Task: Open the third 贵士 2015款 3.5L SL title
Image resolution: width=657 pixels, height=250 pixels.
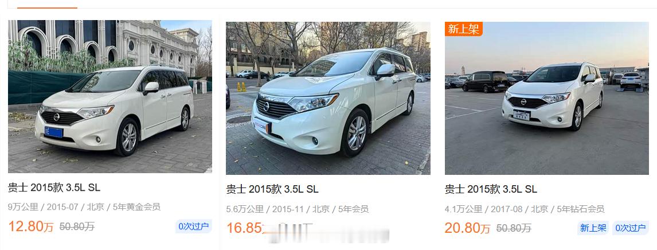Action: click(x=491, y=189)
